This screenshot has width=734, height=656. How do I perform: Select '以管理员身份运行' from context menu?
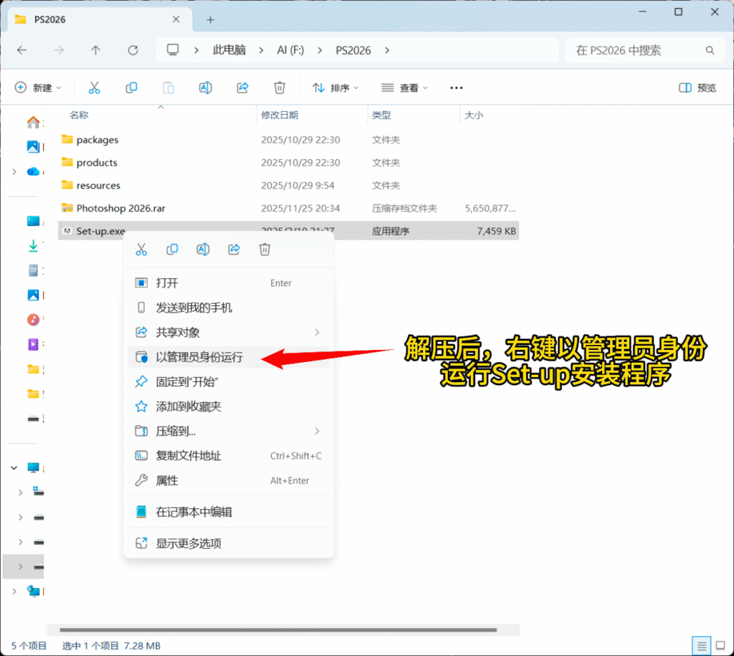pyautogui.click(x=199, y=357)
